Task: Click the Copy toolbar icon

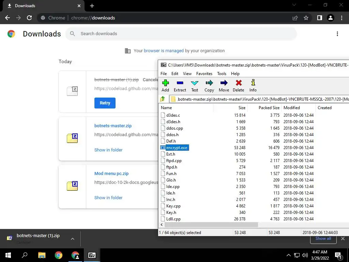Action: tap(209, 86)
